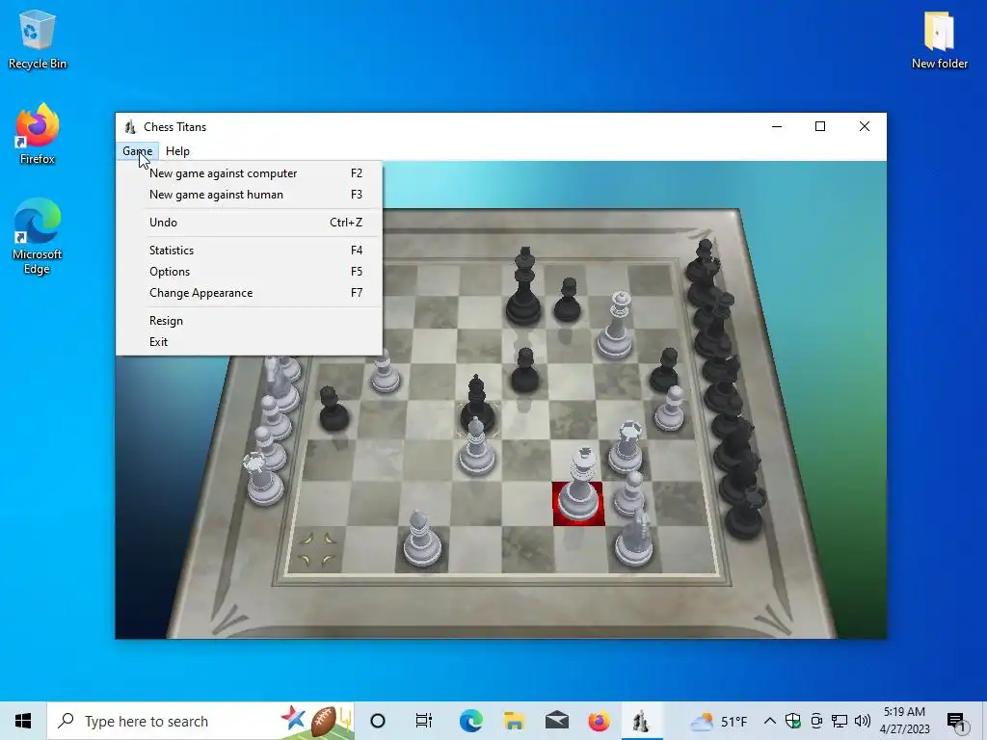Click the white pawn below the black bishop
987x740 pixels.
[x=476, y=447]
